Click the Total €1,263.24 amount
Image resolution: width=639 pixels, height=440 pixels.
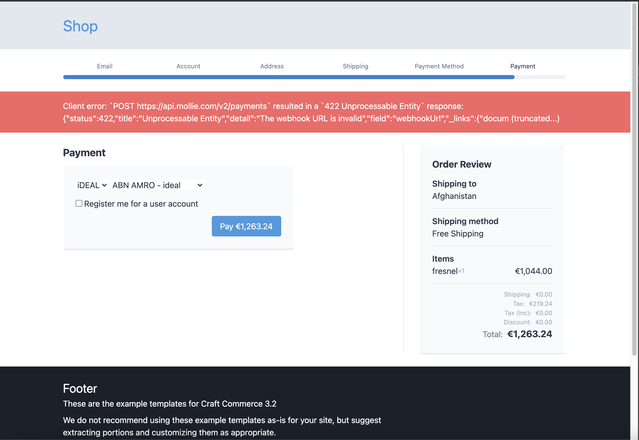click(529, 334)
